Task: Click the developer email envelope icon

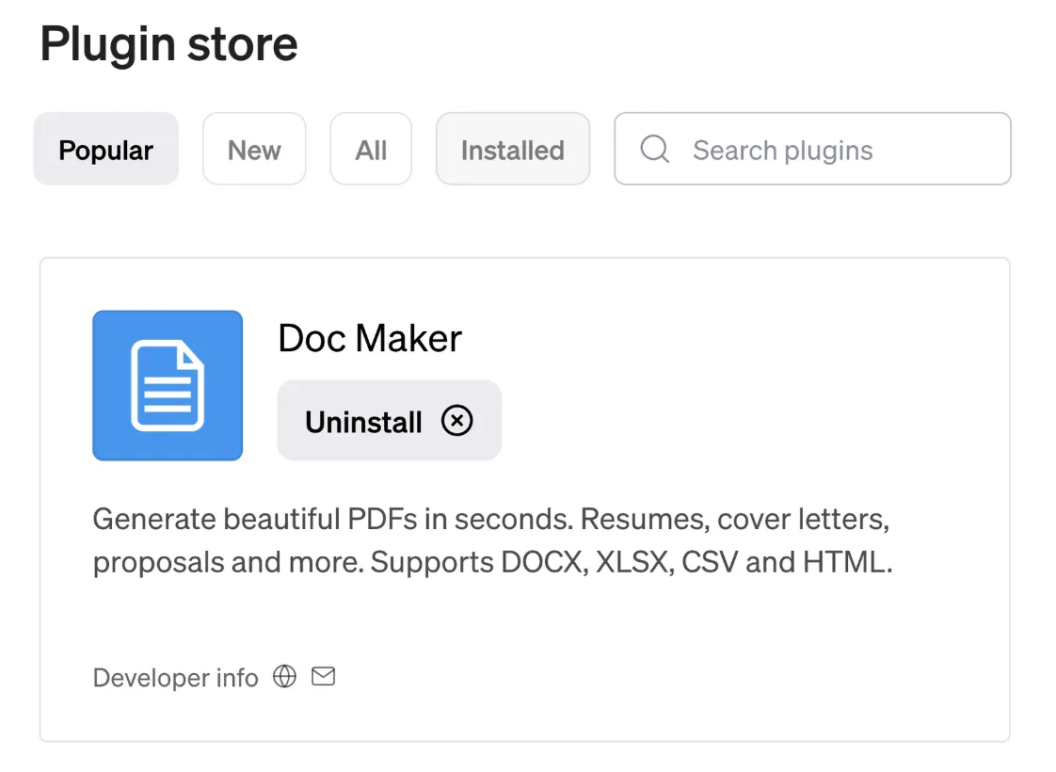Action: click(323, 677)
